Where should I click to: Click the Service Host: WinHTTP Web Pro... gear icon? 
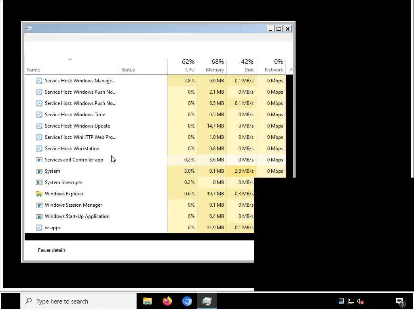[39, 137]
